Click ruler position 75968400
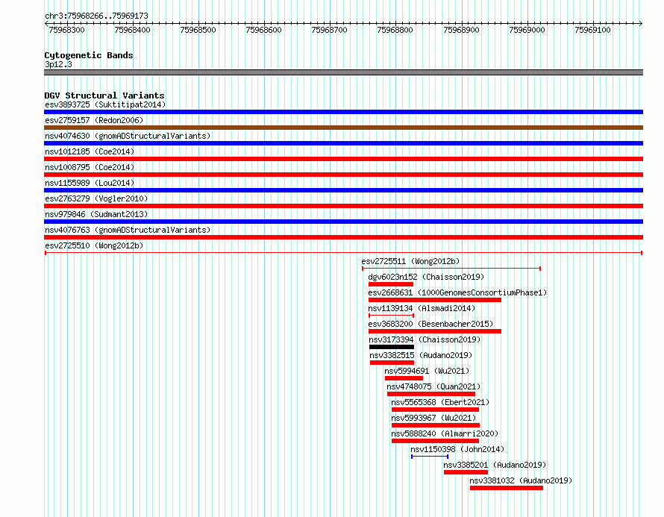This screenshot has height=517, width=664. pyautogui.click(x=133, y=30)
